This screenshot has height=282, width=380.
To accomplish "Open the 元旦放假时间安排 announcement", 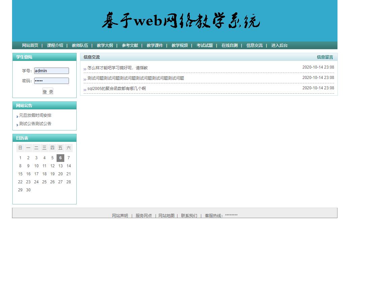I will point(35,115).
